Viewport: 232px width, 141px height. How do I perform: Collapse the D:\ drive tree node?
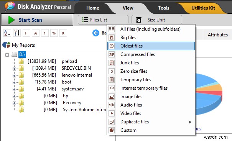(x=7, y=55)
